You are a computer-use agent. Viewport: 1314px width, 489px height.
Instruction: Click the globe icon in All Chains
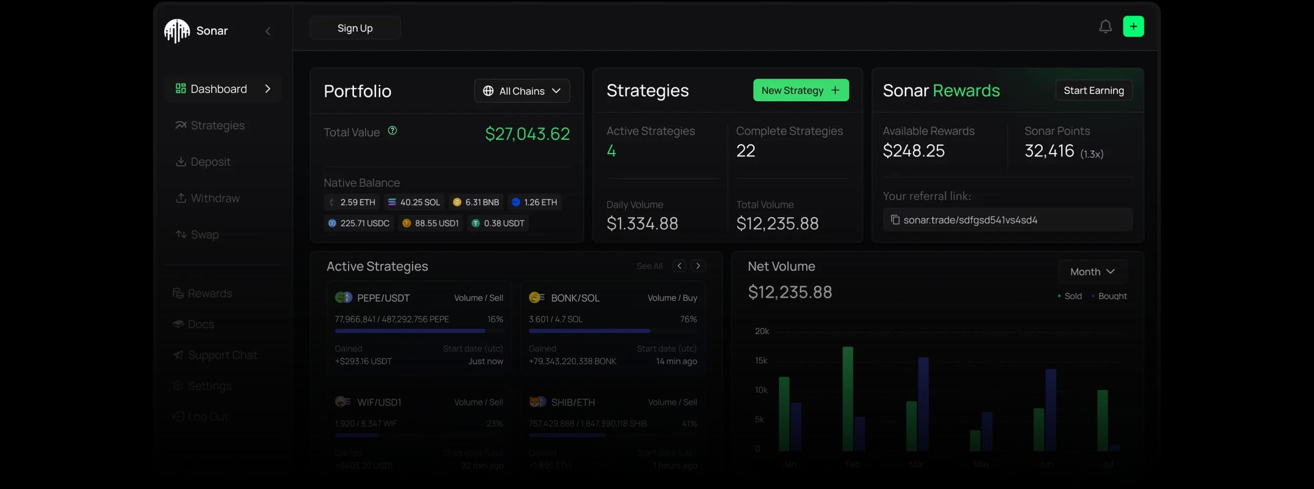[488, 91]
